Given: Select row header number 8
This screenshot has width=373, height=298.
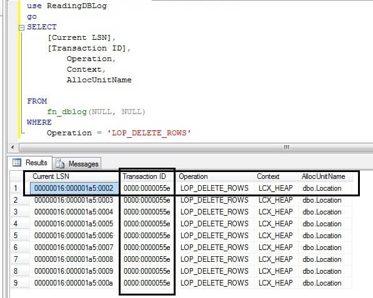Looking at the screenshot, I should tap(20, 271).
